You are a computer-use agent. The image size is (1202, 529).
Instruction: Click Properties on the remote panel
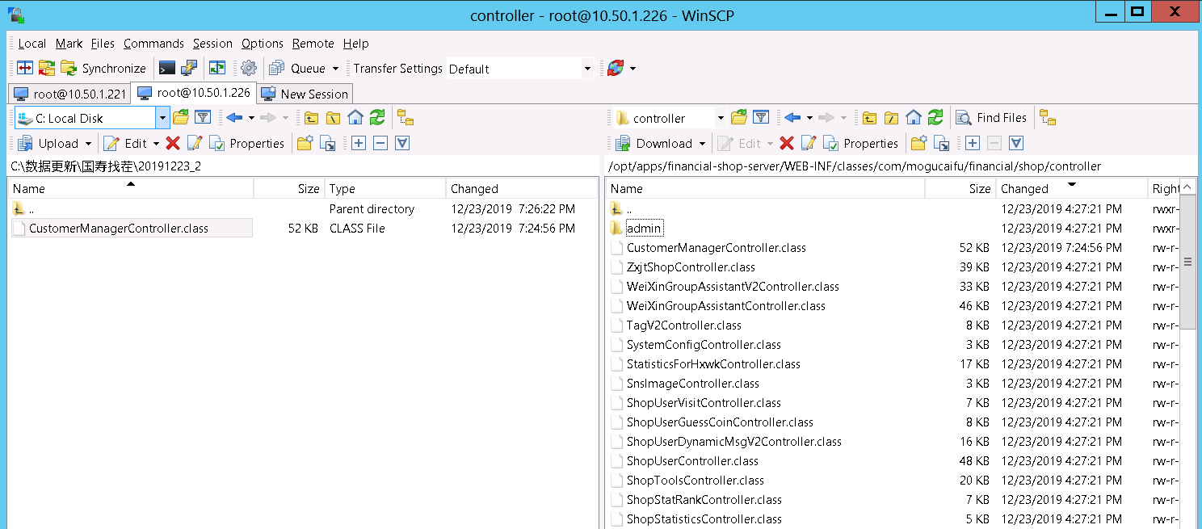(862, 143)
